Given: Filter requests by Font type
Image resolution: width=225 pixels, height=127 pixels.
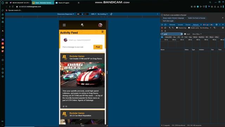Looking at the screenshot, I should 186,37.
